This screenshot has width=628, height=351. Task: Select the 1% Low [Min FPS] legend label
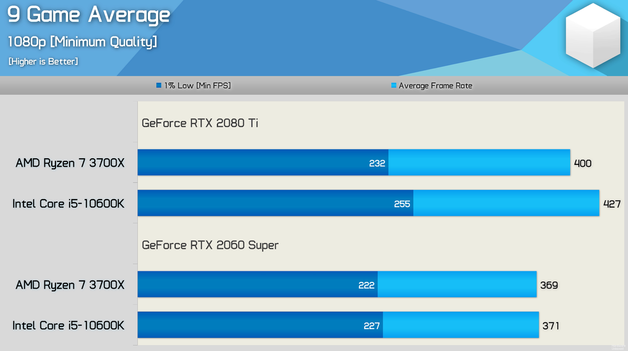pos(197,85)
